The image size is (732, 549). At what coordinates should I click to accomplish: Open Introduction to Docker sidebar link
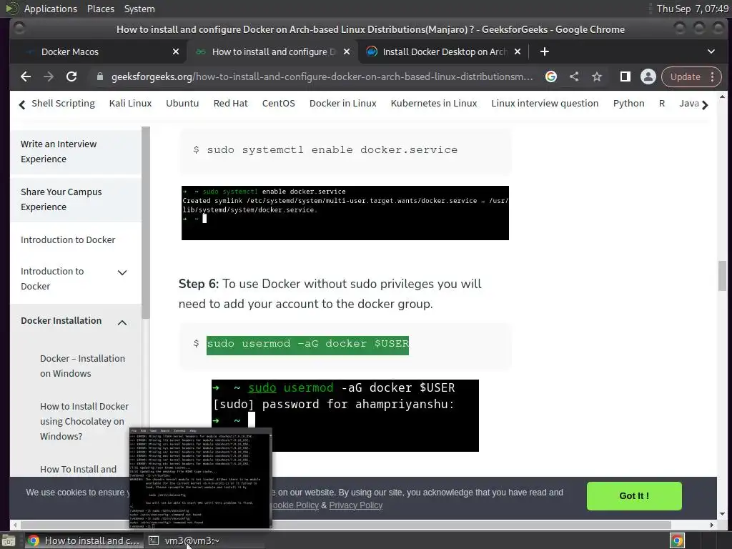coord(68,239)
